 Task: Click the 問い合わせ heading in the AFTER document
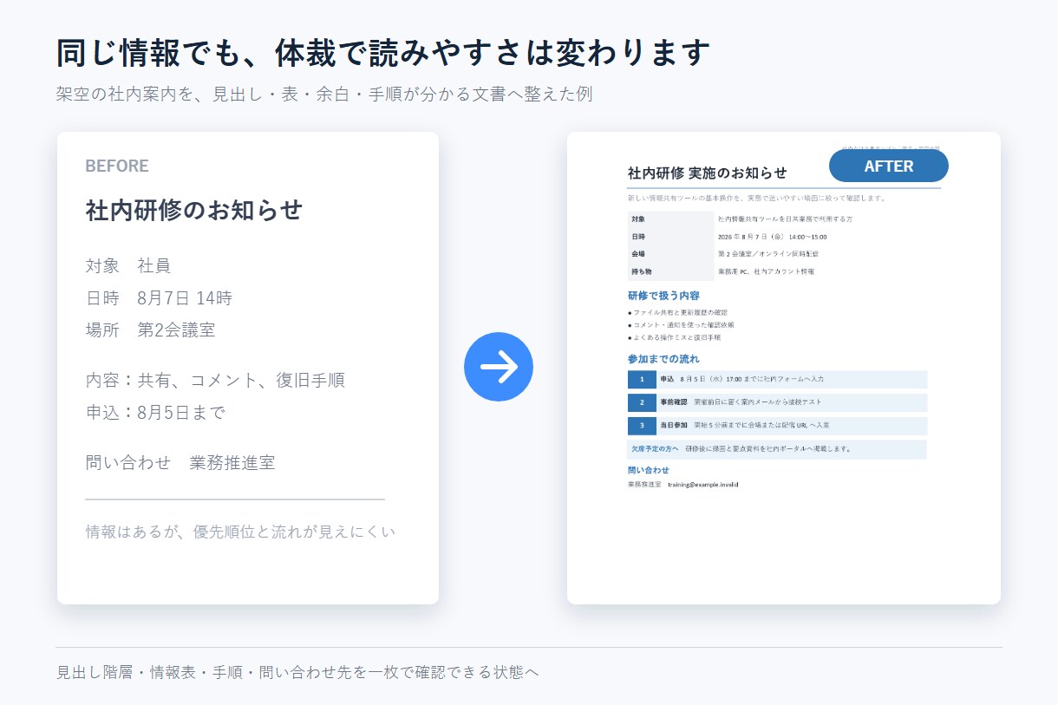(x=649, y=470)
